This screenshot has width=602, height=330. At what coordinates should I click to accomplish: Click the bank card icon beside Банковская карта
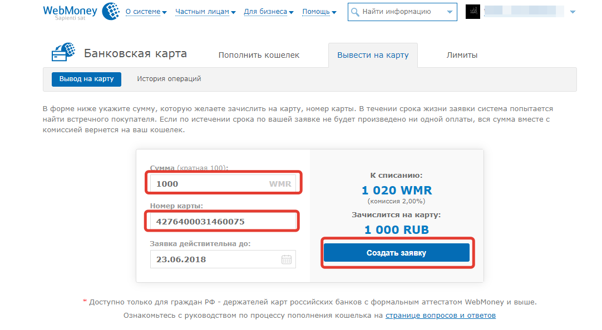(x=63, y=52)
